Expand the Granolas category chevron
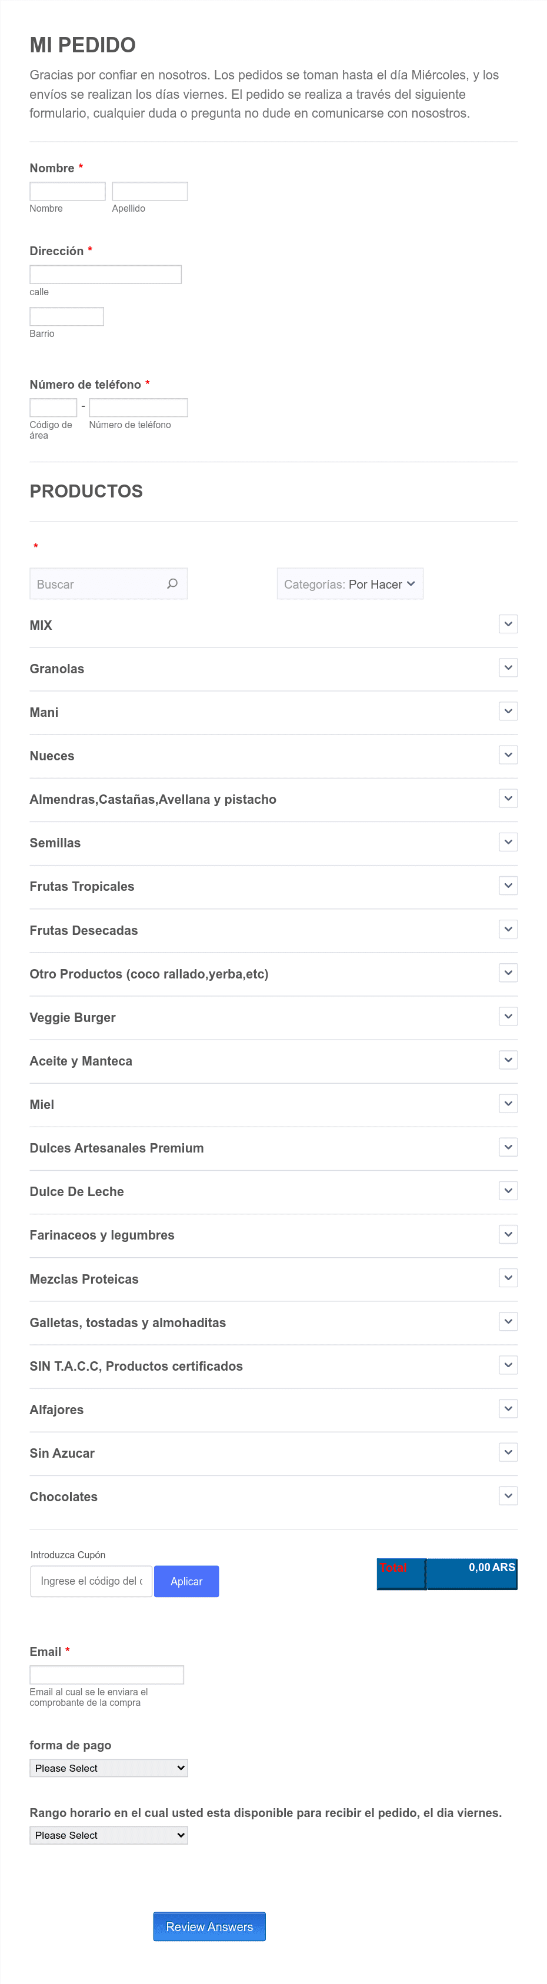The width and height of the screenshot is (547, 1984). (508, 668)
